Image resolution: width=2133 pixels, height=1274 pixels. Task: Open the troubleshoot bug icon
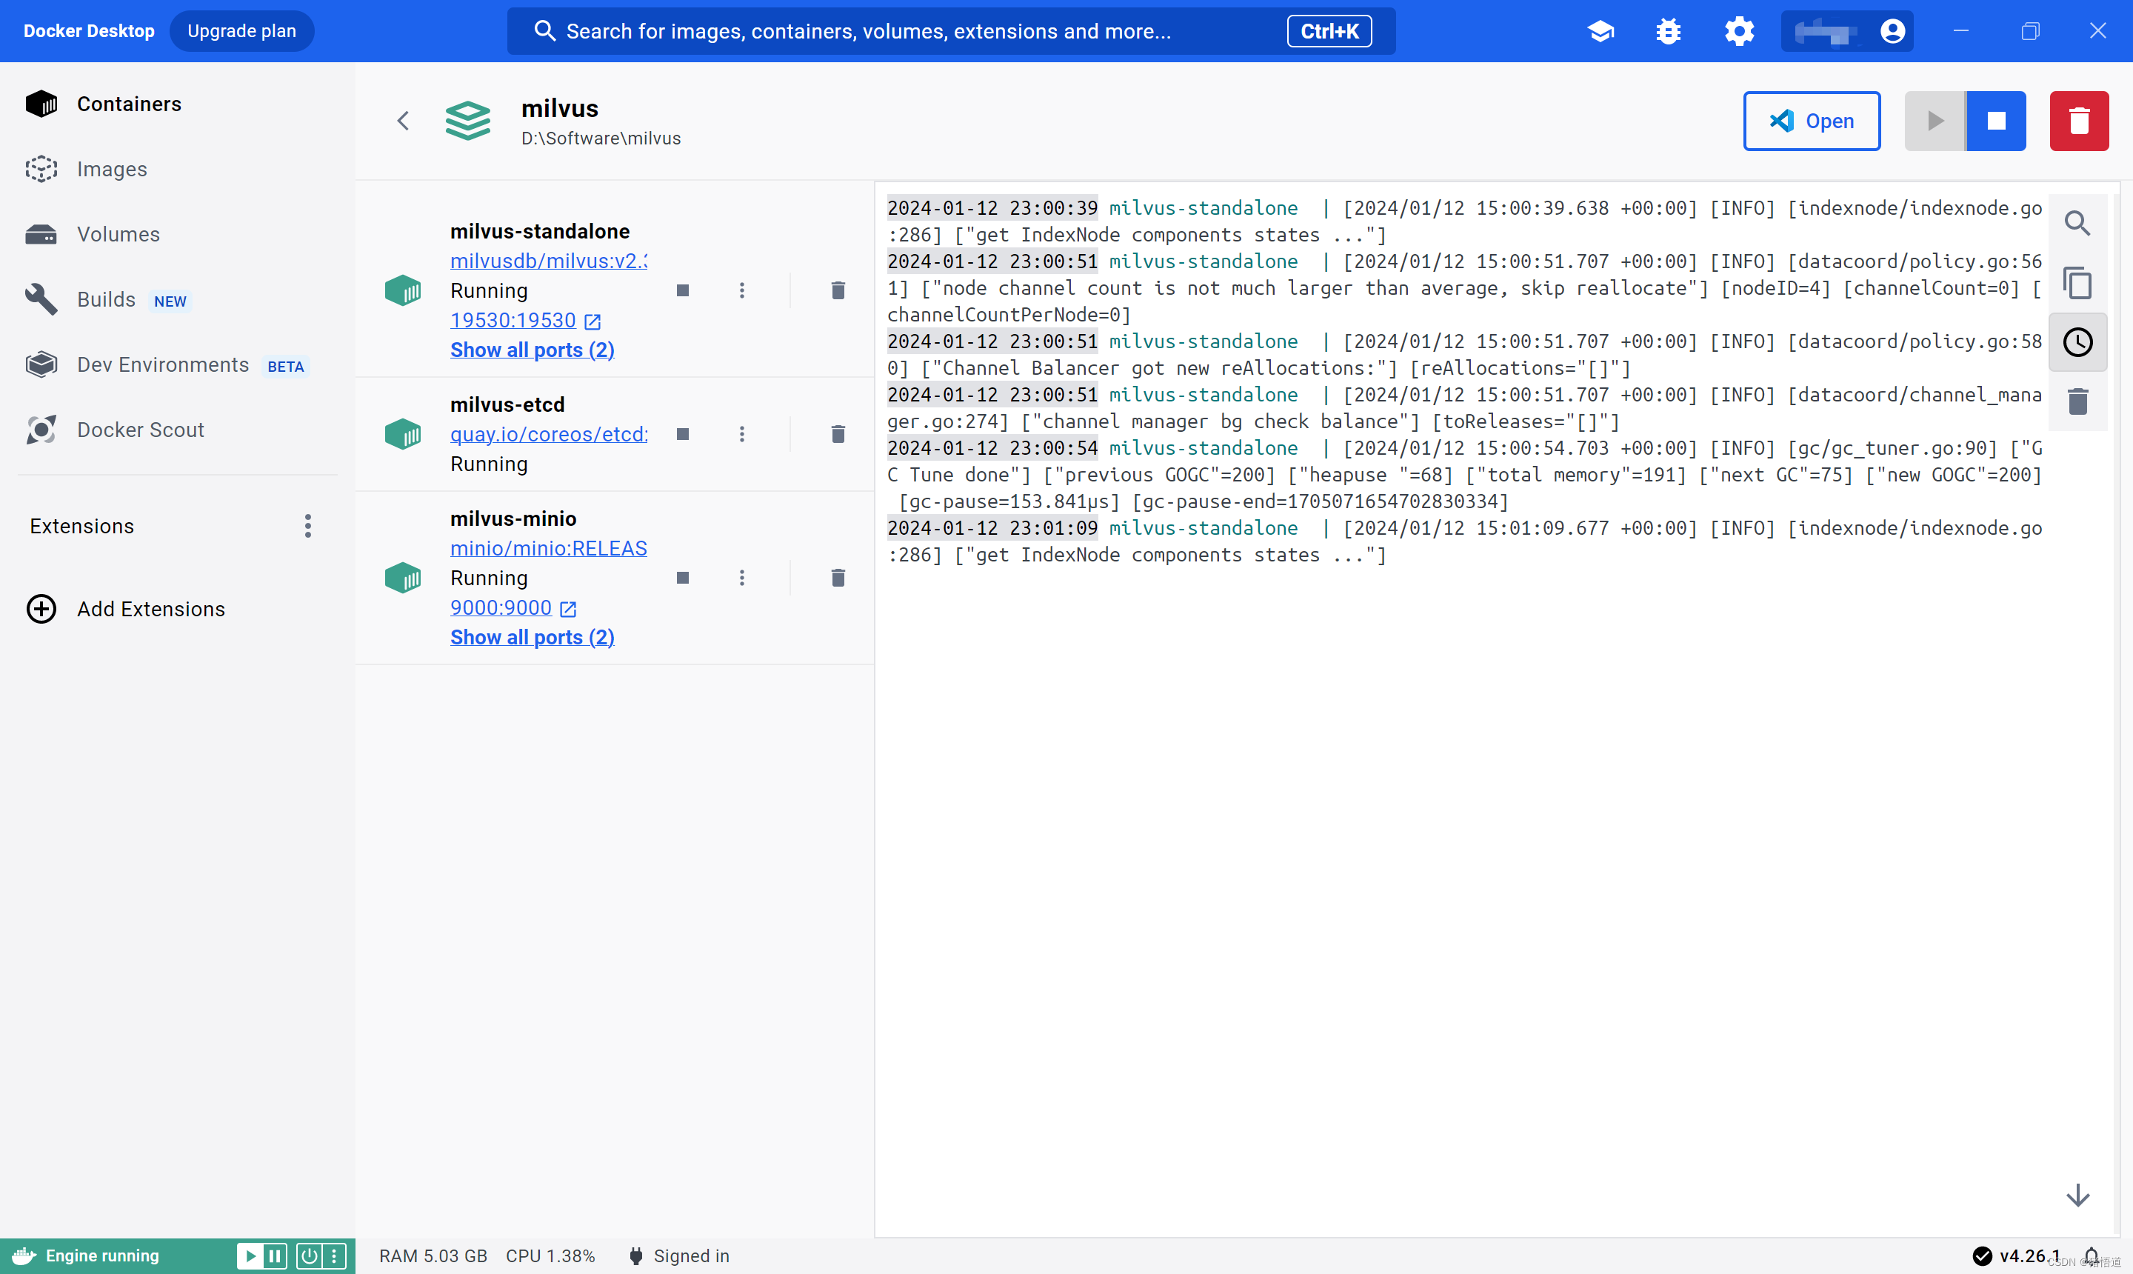pos(1668,31)
